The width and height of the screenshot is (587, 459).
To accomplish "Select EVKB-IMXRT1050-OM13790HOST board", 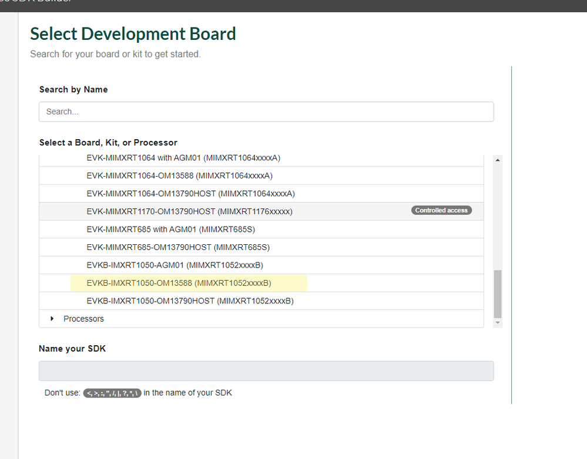I will (190, 301).
